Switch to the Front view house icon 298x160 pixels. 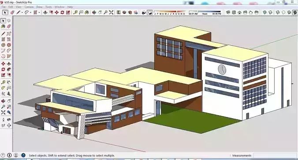(239, 12)
